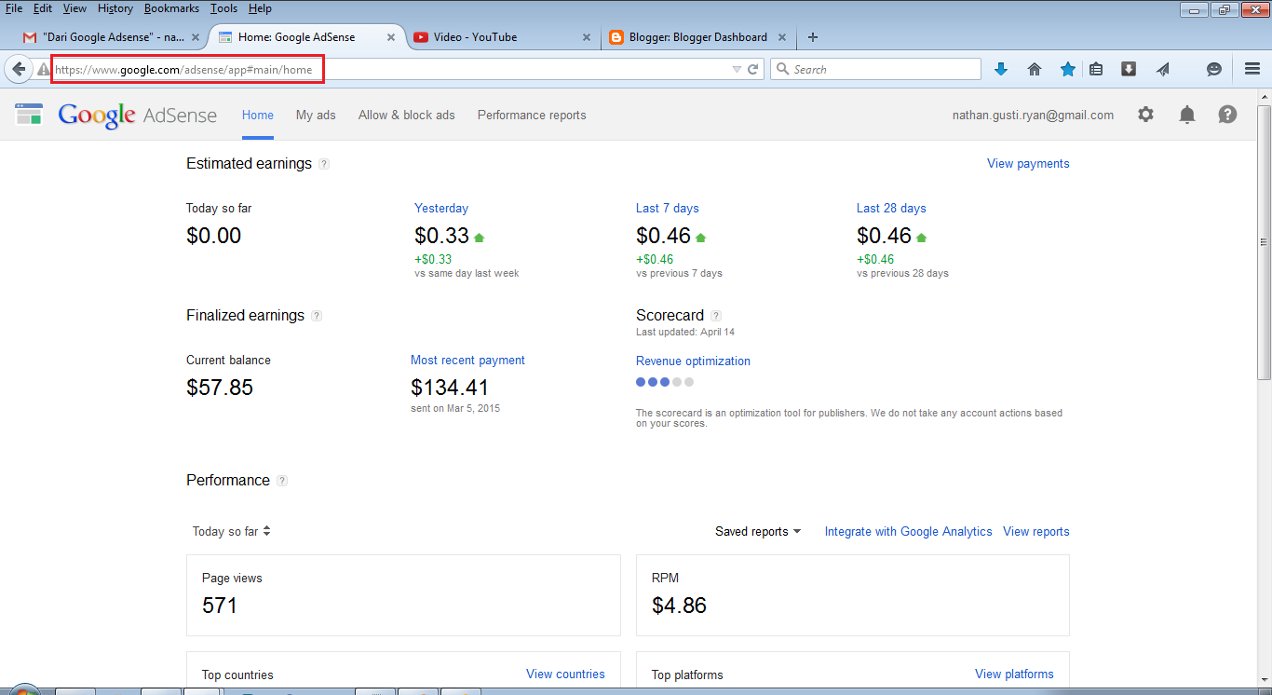This screenshot has height=695, width=1272.
Task: Open the Edit menu
Action: [43, 8]
